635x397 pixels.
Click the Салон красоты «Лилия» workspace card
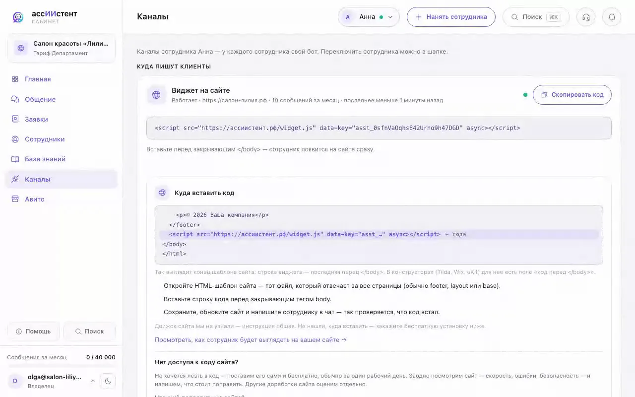[62, 48]
